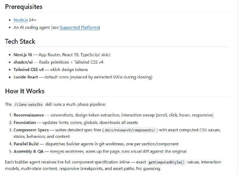Click the "No guessing." sentence
The width and height of the screenshot is (238, 175).
click(148, 168)
